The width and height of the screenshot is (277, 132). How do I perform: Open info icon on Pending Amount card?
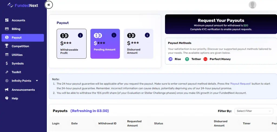(x=114, y=35)
